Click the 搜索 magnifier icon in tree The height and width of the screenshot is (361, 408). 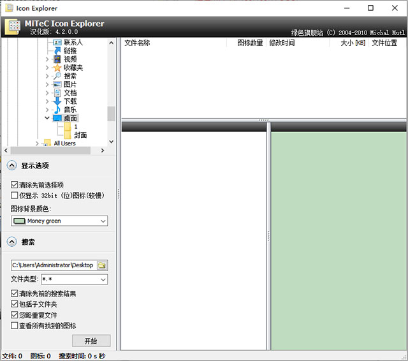pos(57,76)
